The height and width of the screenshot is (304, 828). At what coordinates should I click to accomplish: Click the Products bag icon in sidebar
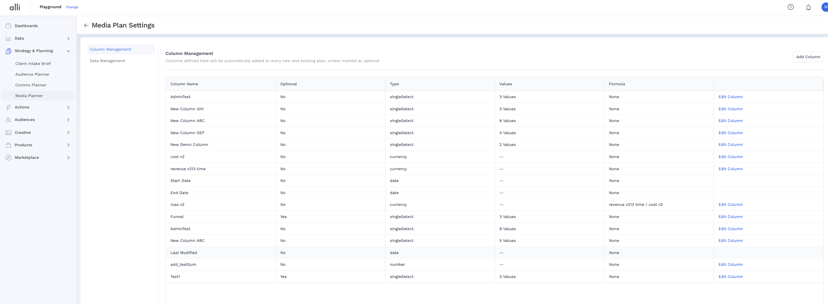(x=9, y=145)
